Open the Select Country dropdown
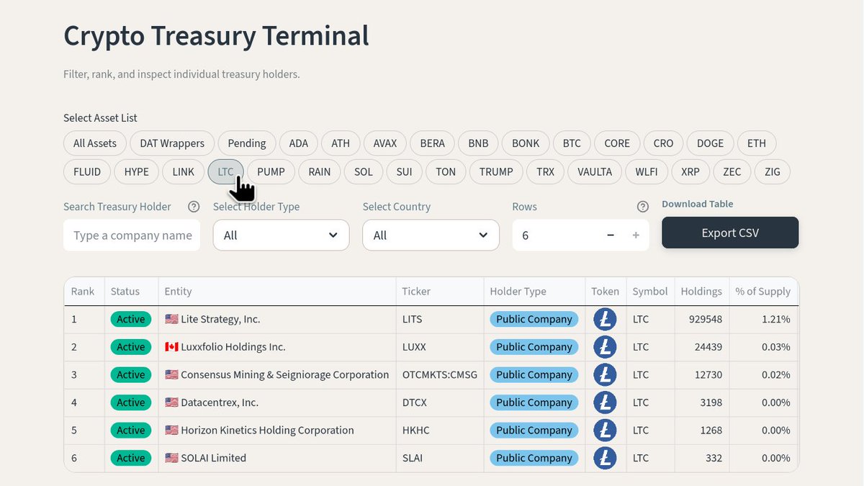864x486 pixels. click(431, 235)
